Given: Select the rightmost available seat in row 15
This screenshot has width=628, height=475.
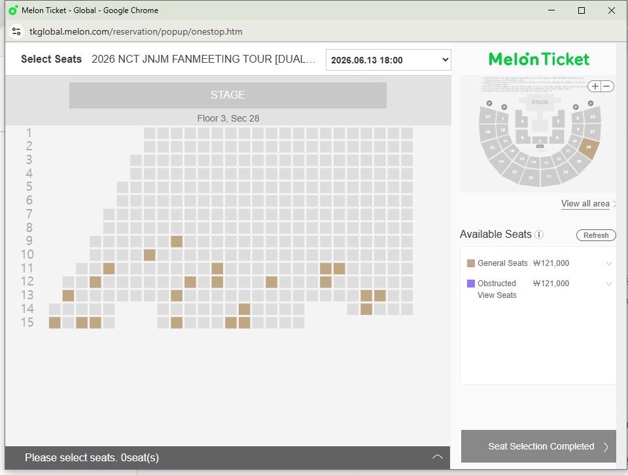Looking at the screenshot, I should pos(244,323).
